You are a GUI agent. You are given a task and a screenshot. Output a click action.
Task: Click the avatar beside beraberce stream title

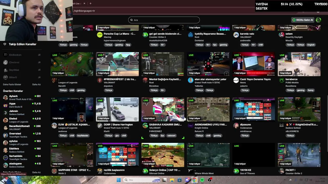point(281,80)
